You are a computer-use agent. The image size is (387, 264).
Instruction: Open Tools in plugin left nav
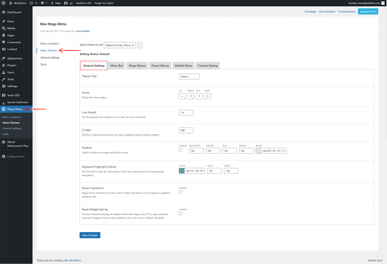[x=43, y=65]
